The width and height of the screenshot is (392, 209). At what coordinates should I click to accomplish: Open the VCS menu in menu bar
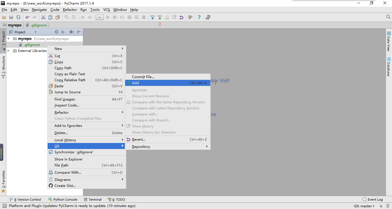point(106,10)
